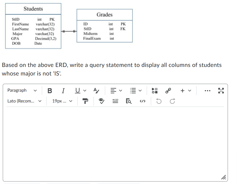Apply underline formatting
The width and height of the screenshot is (237, 184).
(x=78, y=91)
